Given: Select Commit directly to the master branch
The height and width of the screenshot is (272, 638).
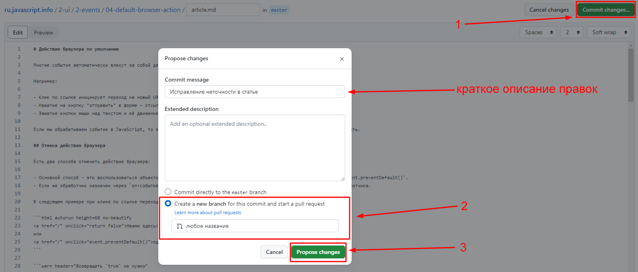Looking at the screenshot, I should pyautogui.click(x=168, y=192).
